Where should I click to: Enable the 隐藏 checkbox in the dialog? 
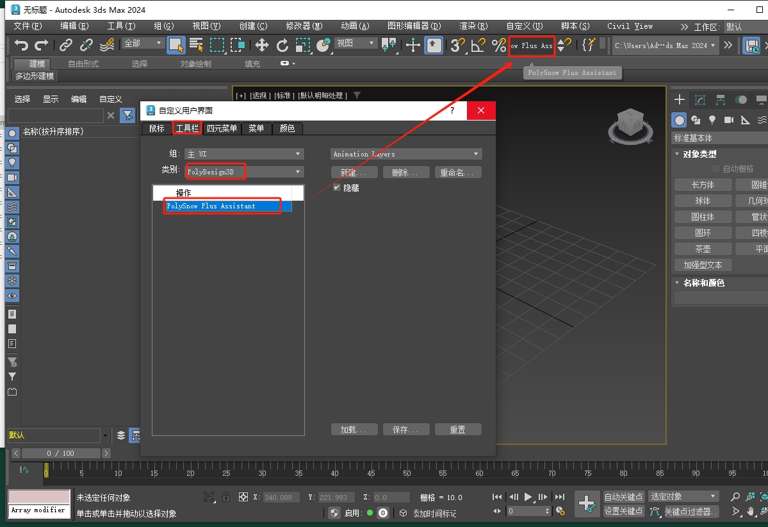(336, 187)
